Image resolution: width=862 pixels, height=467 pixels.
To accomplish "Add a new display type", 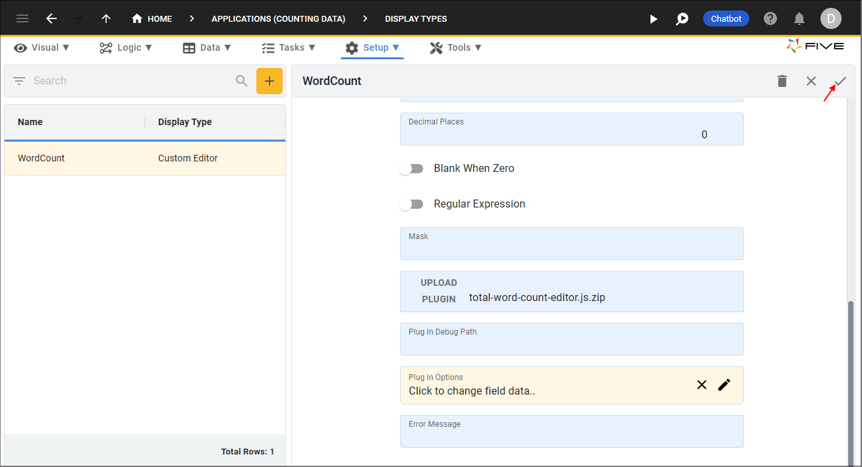I will click(x=270, y=81).
